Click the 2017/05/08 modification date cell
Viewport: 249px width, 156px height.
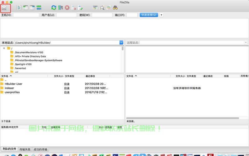pyautogui.click(x=95, y=84)
